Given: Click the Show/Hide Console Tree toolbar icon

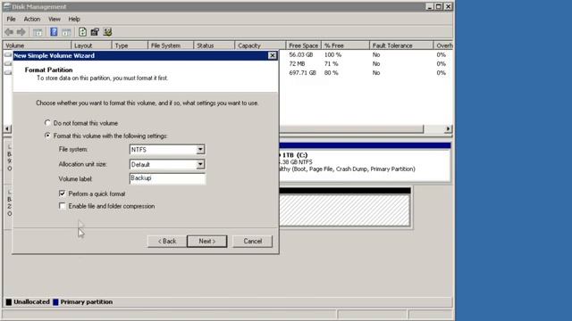Looking at the screenshot, I should pyautogui.click(x=38, y=32).
